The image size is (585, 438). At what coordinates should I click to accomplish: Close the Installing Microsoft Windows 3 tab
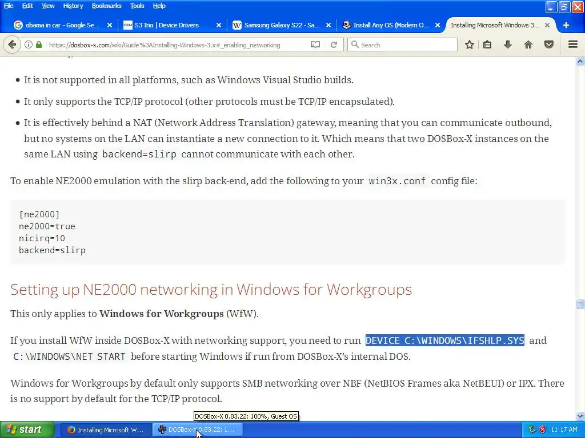(x=547, y=25)
